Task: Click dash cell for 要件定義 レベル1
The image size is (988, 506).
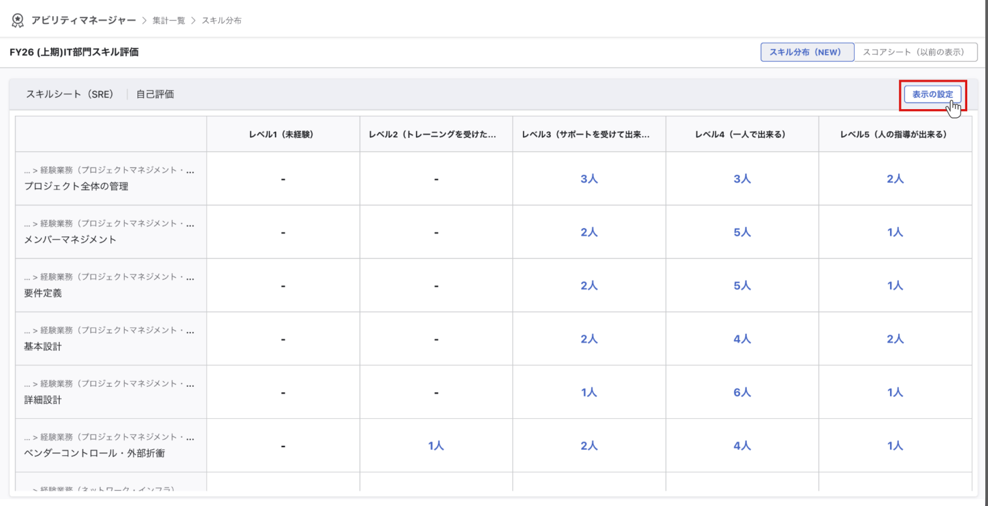Action: point(283,286)
